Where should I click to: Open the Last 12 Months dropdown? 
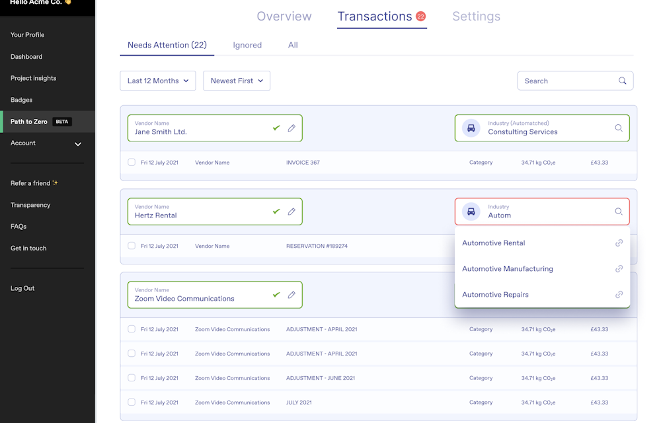(157, 81)
